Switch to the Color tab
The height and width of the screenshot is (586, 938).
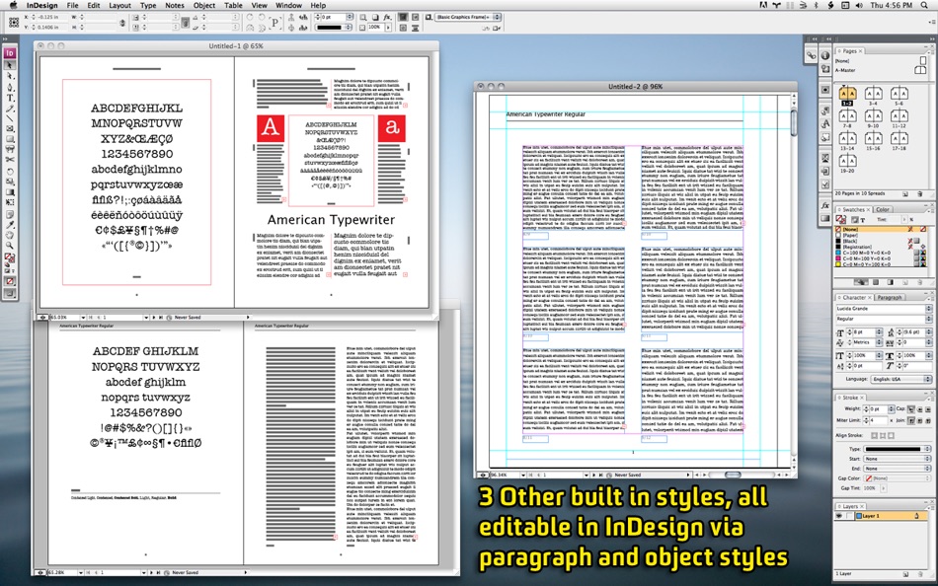[x=883, y=209]
